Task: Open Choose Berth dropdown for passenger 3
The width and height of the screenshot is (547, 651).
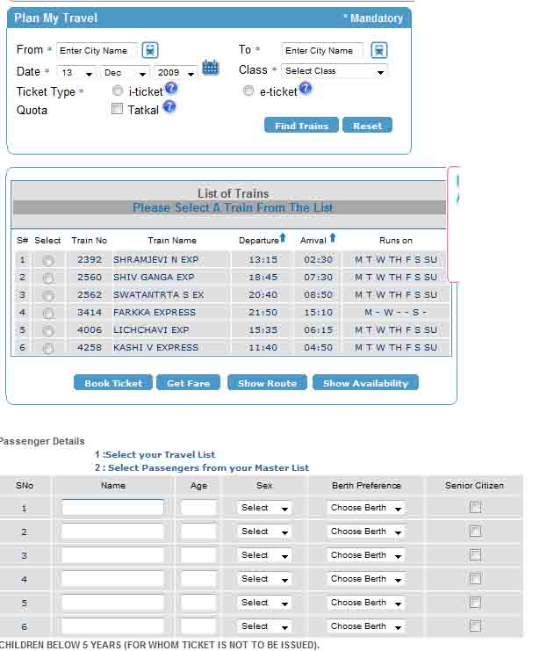Action: coord(366,555)
